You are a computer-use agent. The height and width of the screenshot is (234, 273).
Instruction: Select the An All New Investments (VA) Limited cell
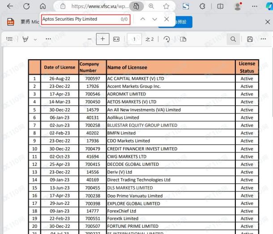171,110
